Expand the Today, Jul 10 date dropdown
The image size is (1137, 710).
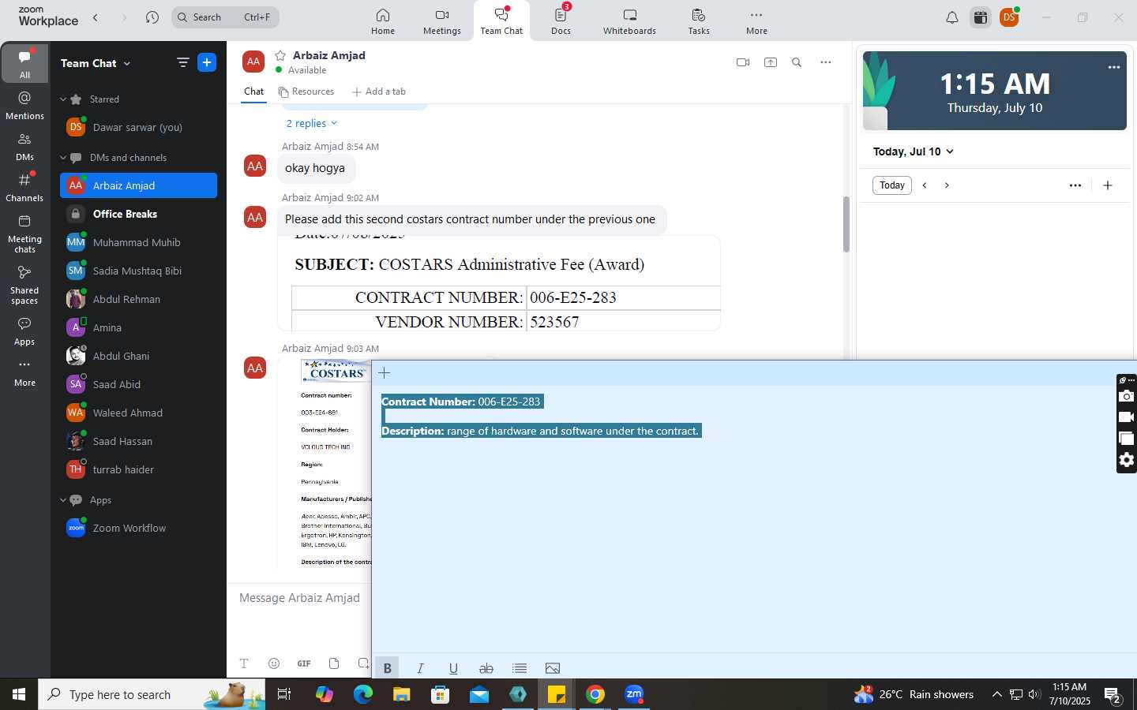coord(914,151)
